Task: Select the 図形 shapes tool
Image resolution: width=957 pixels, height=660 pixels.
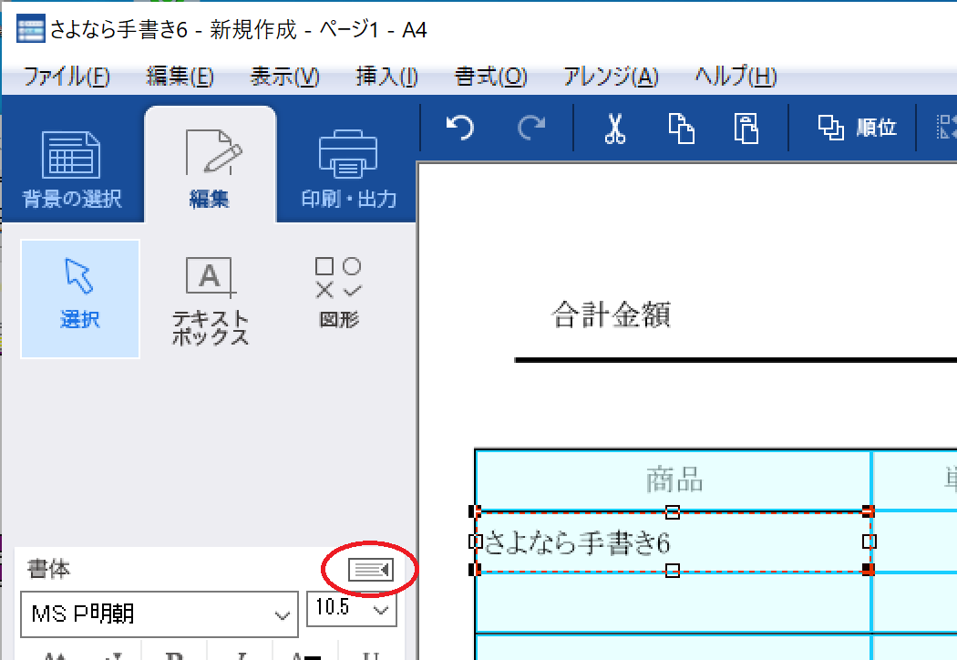Action: (x=339, y=293)
